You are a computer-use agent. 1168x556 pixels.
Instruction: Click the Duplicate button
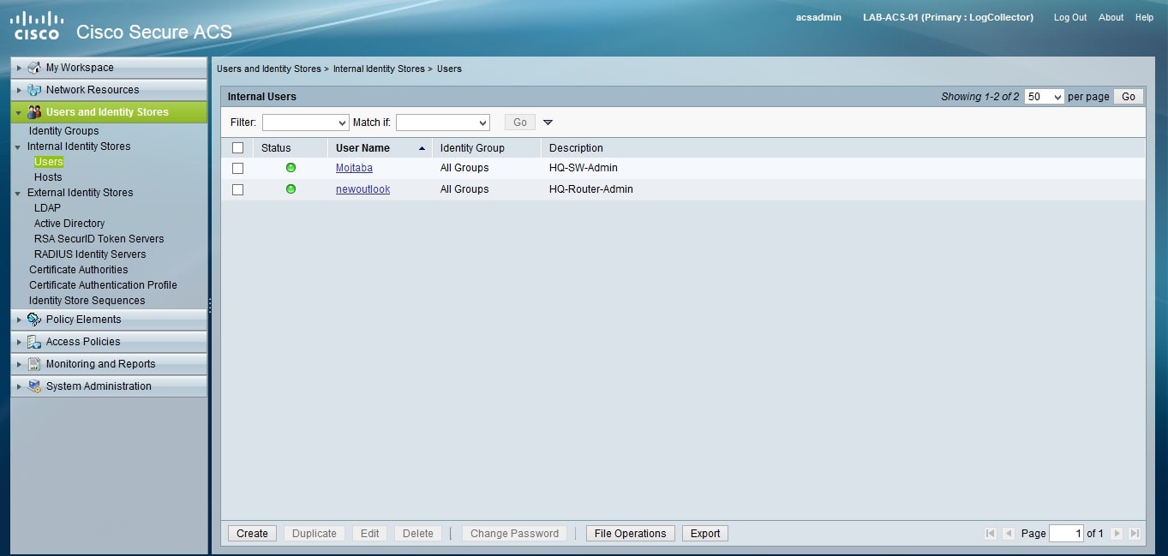(x=314, y=533)
